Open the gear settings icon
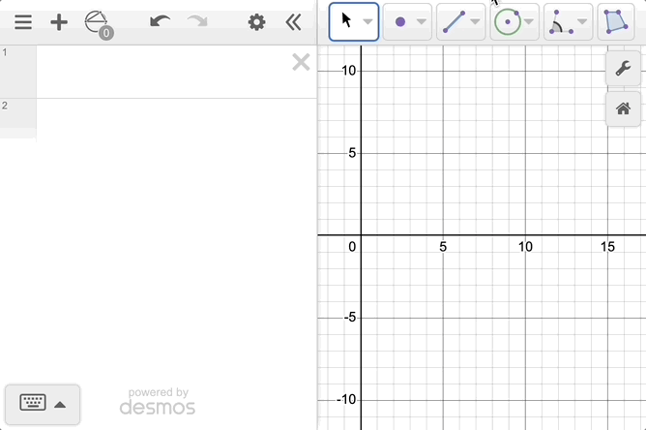The width and height of the screenshot is (646, 430). [256, 22]
